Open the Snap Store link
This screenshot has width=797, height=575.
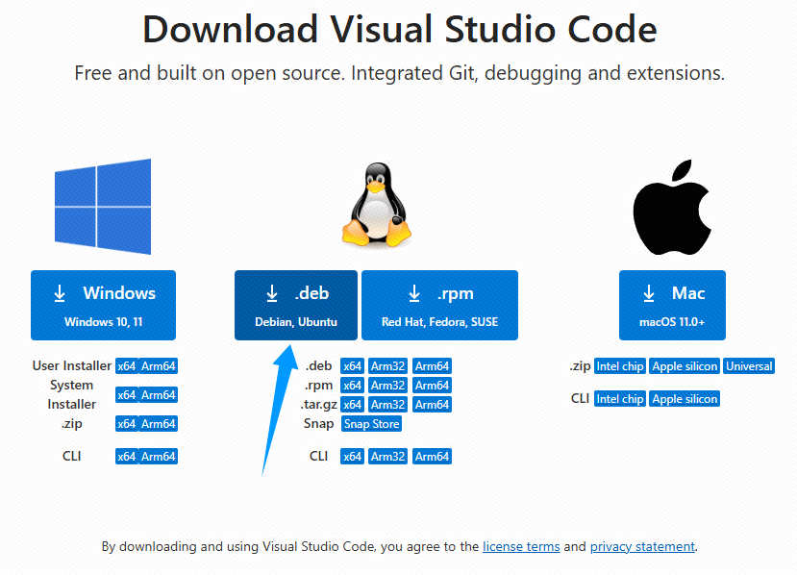(x=371, y=424)
